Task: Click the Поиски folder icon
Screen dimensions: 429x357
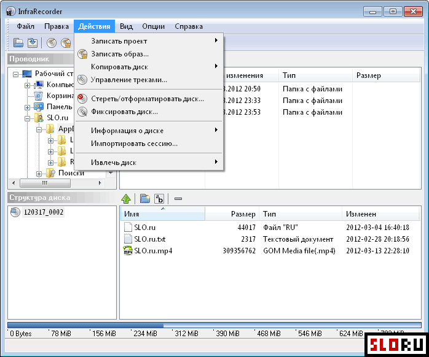Action: (50, 173)
